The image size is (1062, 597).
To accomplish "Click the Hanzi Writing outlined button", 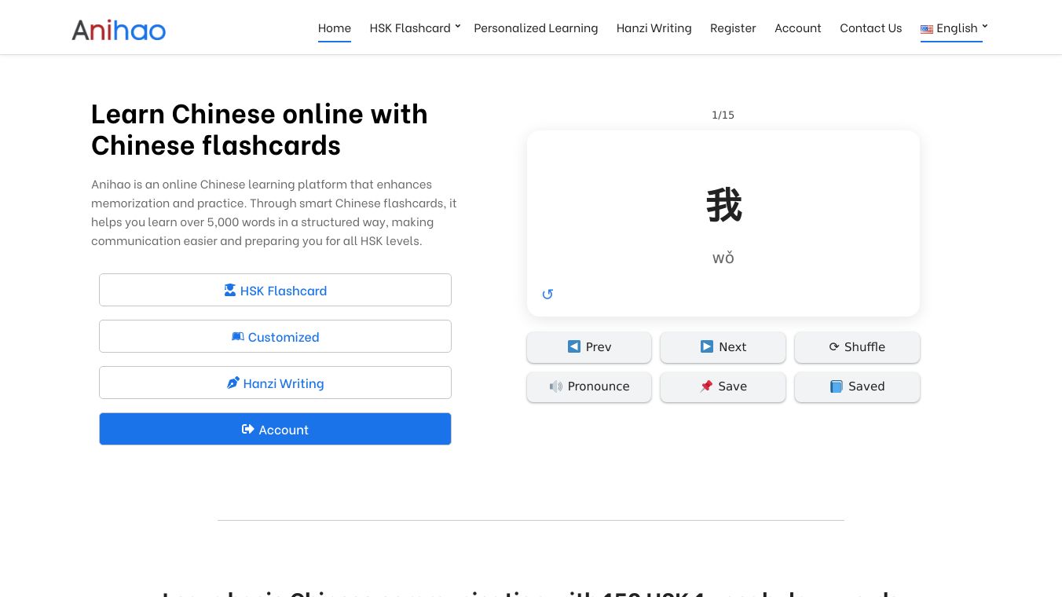I will (275, 383).
